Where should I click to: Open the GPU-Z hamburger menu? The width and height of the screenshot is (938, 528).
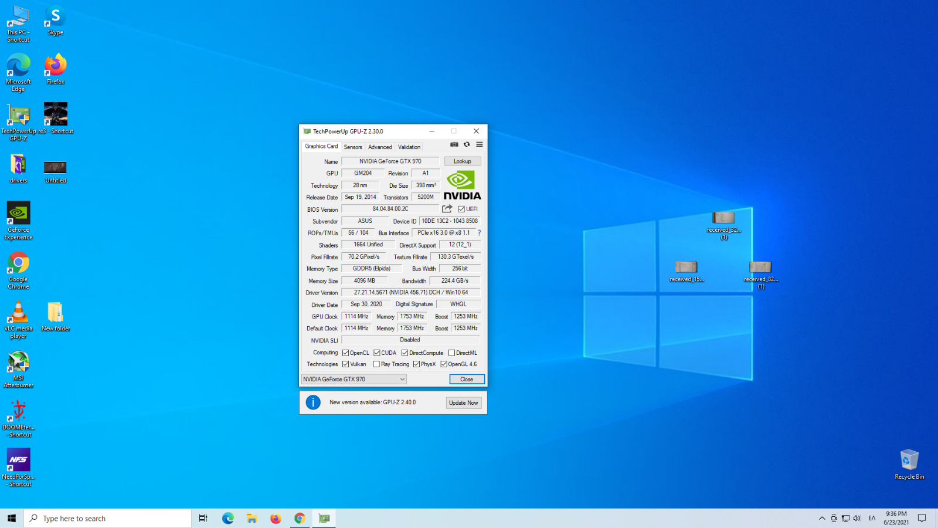pos(480,144)
